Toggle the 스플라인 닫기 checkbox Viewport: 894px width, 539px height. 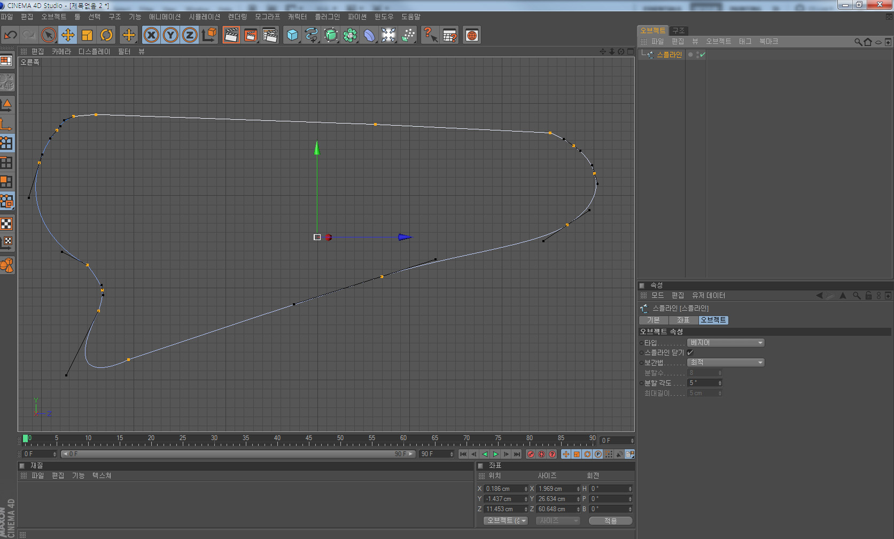click(690, 352)
